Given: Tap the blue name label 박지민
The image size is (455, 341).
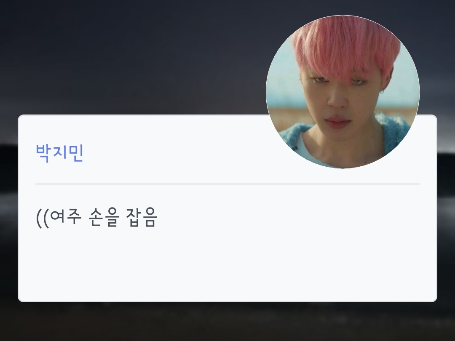Looking at the screenshot, I should click(x=59, y=153).
